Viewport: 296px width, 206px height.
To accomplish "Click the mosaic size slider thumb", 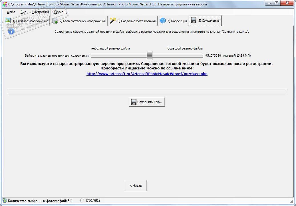I will pyautogui.click(x=150, y=55).
